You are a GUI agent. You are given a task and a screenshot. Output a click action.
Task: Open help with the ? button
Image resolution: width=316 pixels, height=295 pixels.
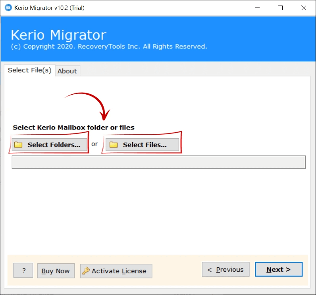point(23,270)
